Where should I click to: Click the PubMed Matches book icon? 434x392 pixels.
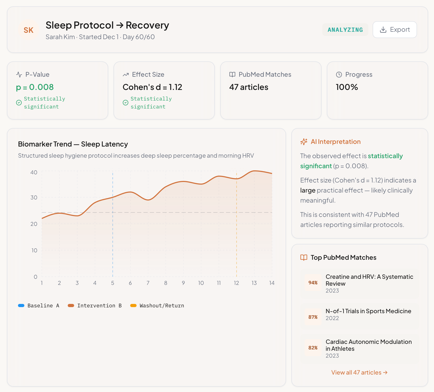click(232, 75)
